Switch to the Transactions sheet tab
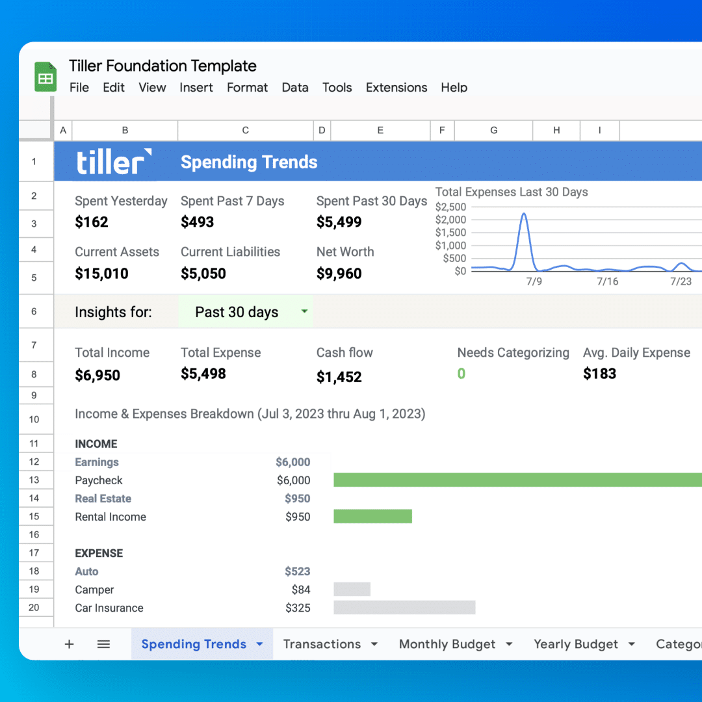 (322, 644)
